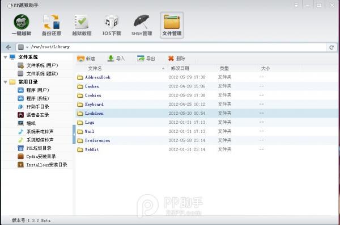Open 程序 (系统) directory

(33, 98)
